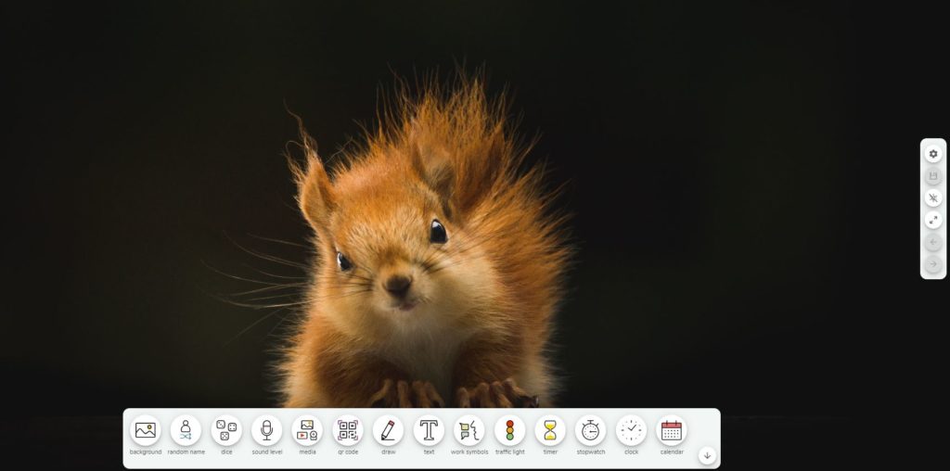This screenshot has width=950, height=471.
Task: Open the background widget
Action: point(145,430)
